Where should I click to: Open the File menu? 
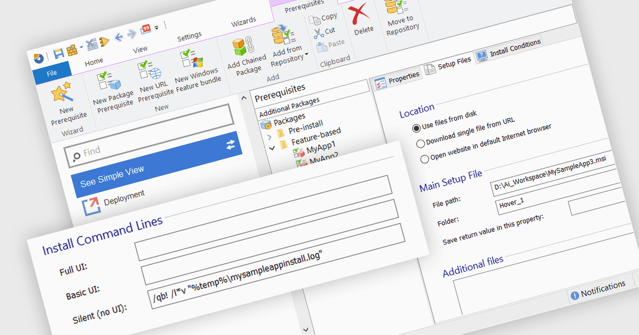[x=52, y=73]
